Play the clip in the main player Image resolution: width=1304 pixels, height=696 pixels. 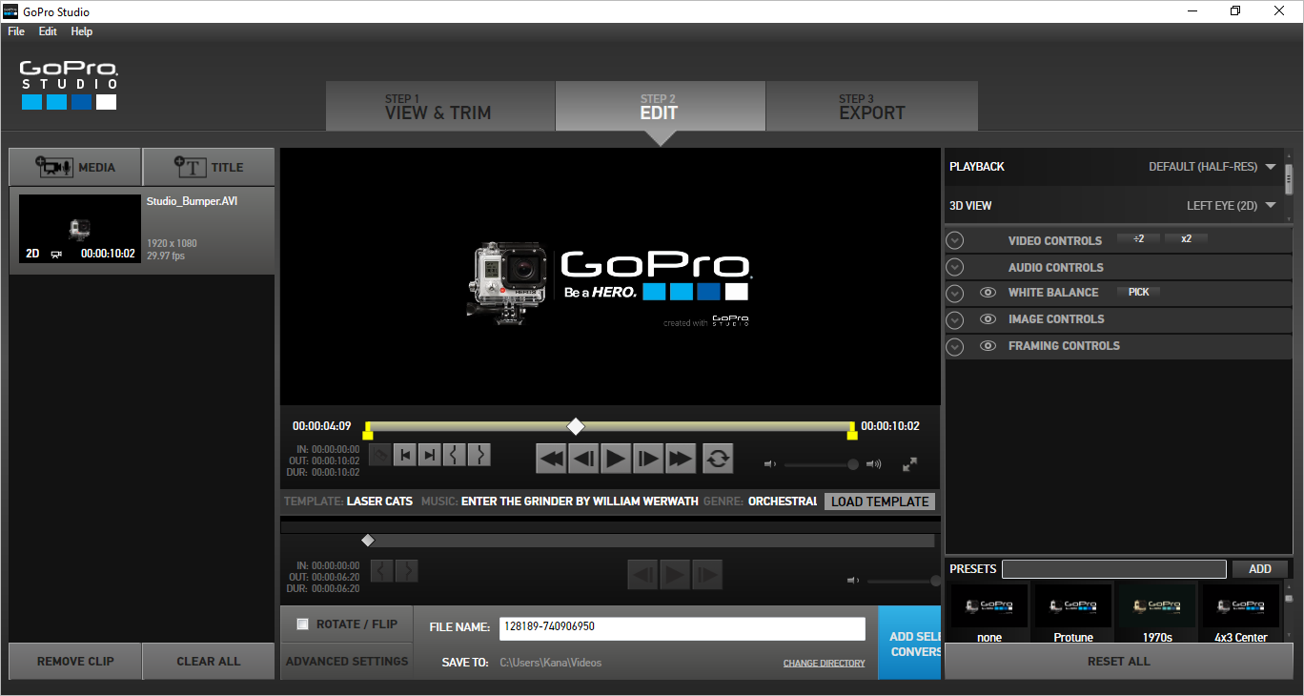tap(616, 459)
